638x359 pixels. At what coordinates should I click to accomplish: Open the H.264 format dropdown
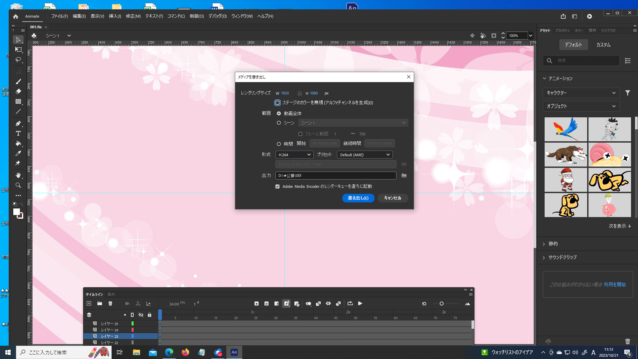294,155
